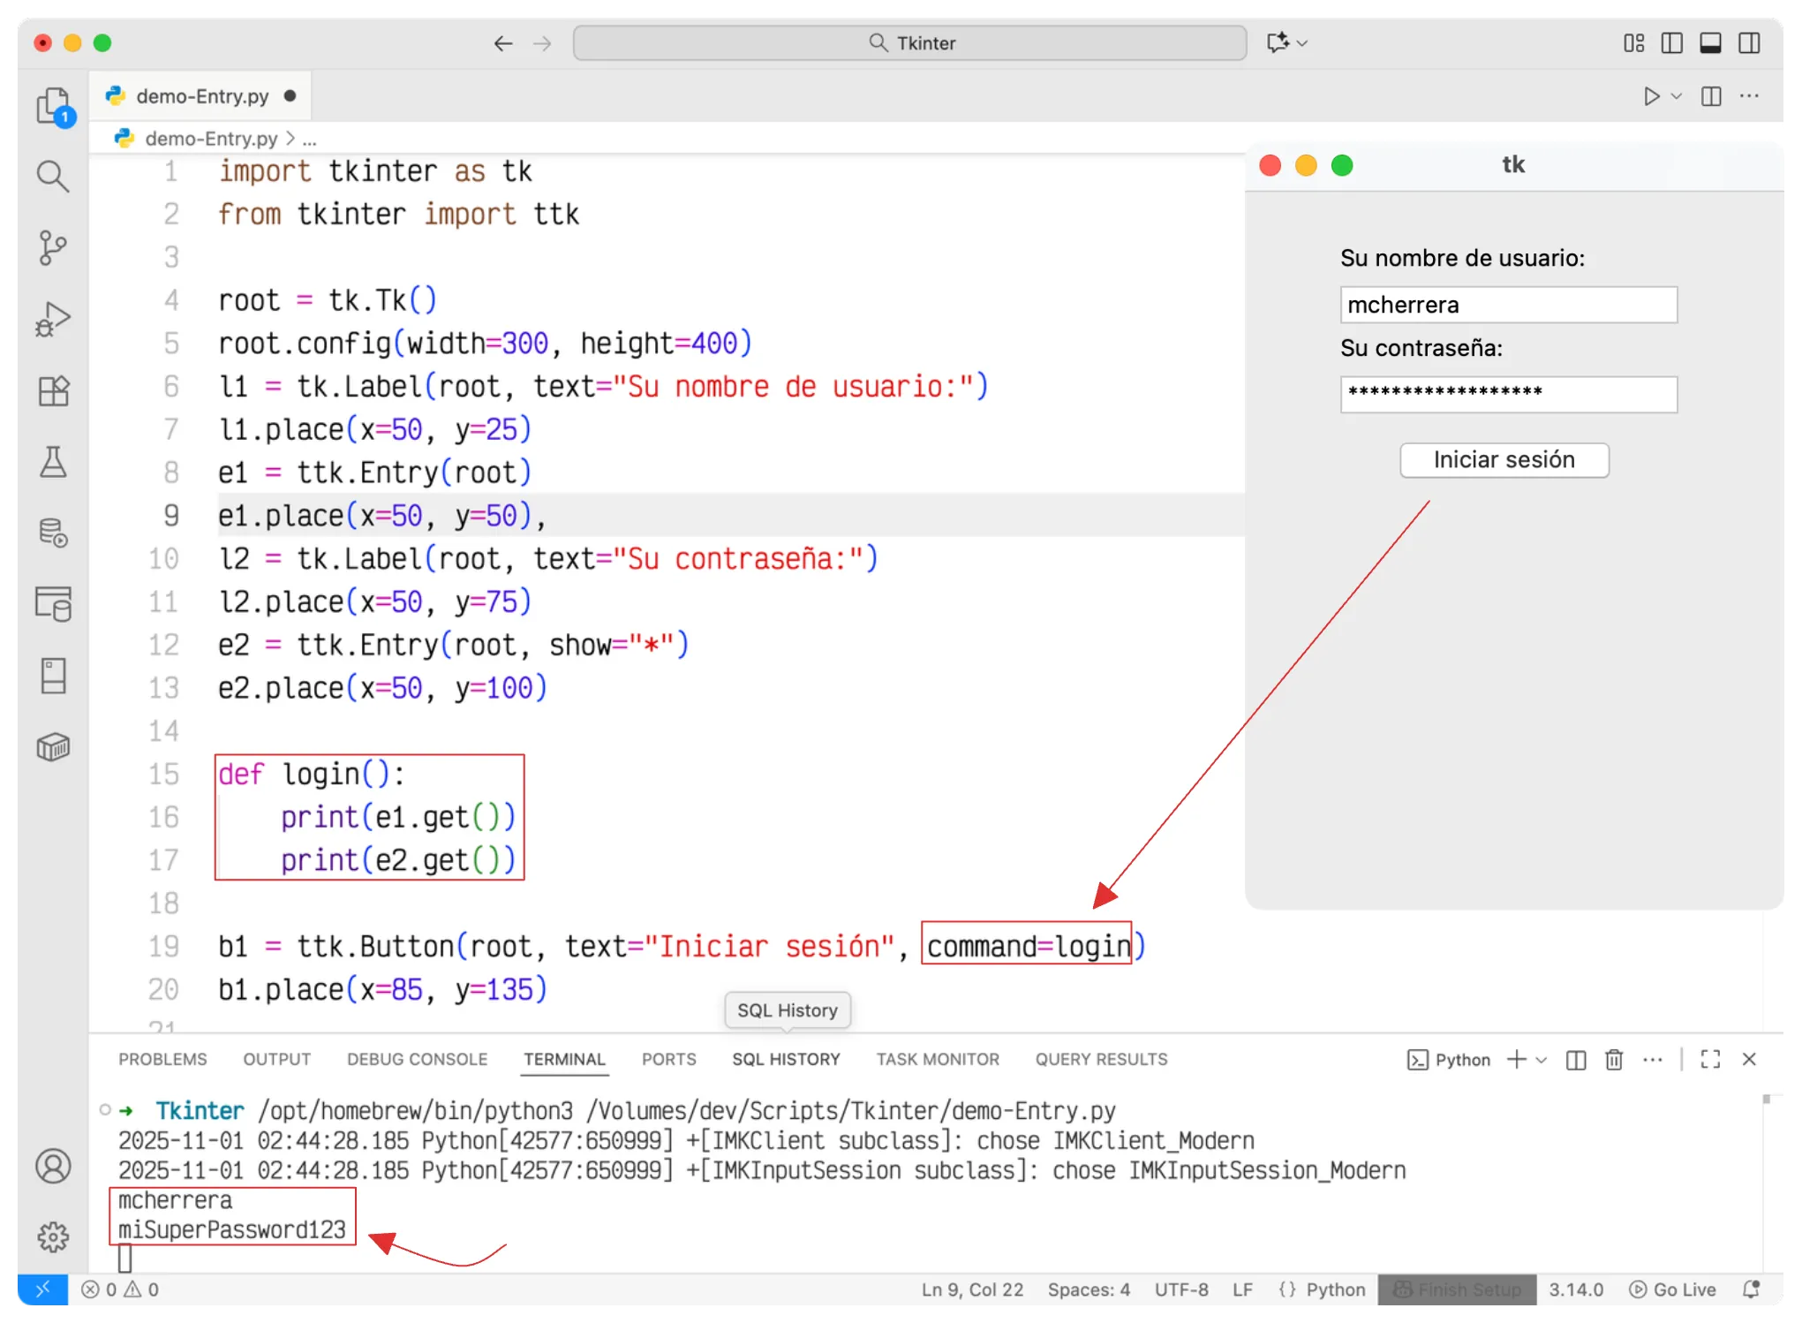Open the Extensions view
1802x1323 pixels.
pyautogui.click(x=53, y=391)
